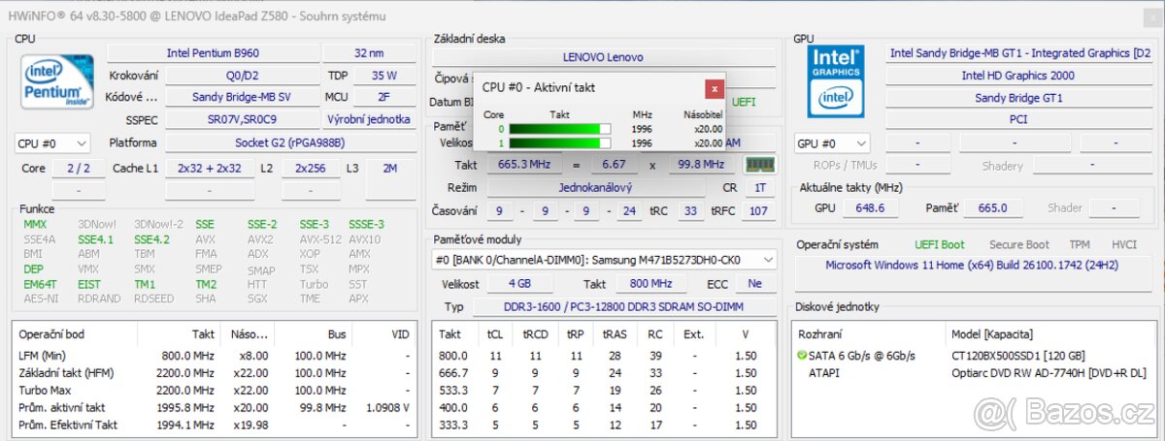Click the green UEFI label
1165x441 pixels.
coord(743,101)
